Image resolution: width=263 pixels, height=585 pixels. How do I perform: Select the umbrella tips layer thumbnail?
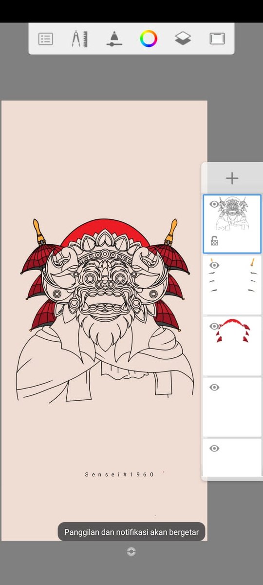tap(232, 285)
